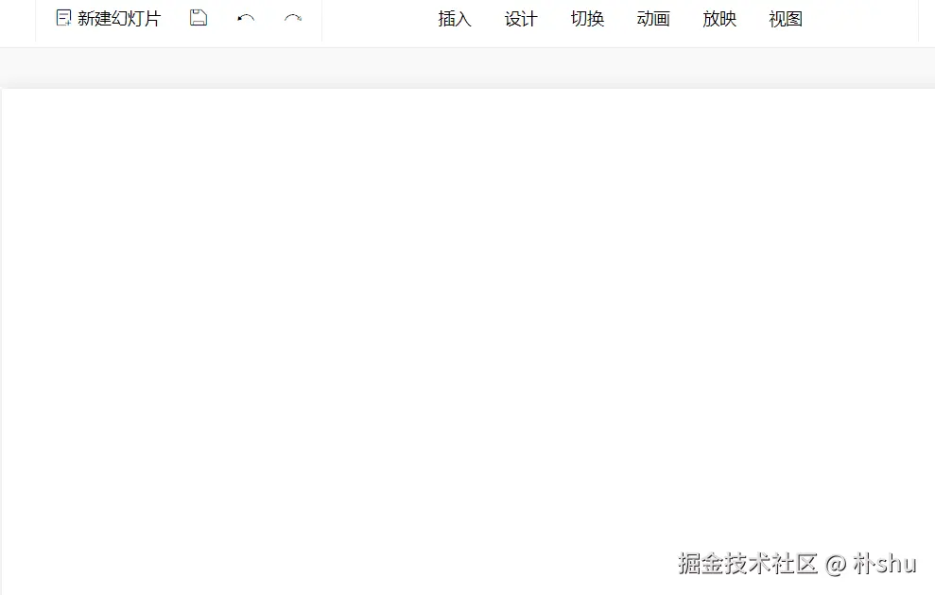Go to the 放映 slideshow tab
The height and width of the screenshot is (595, 935).
pyautogui.click(x=719, y=19)
